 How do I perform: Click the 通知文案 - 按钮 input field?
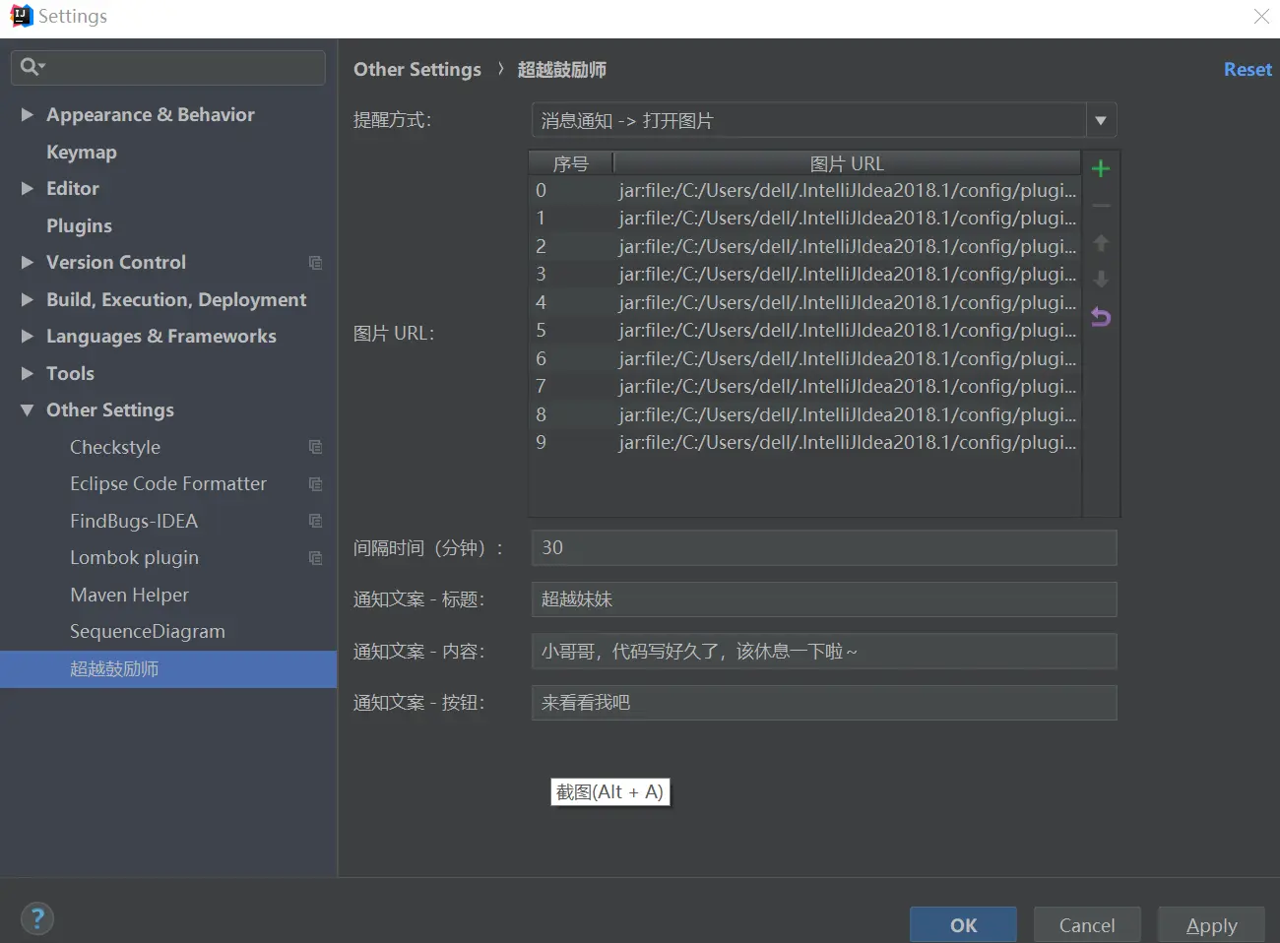pyautogui.click(x=824, y=703)
